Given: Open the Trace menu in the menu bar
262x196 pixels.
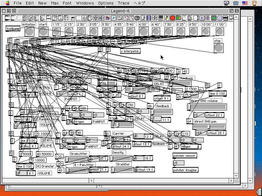Looking at the screenshot, I should tap(123, 3).
